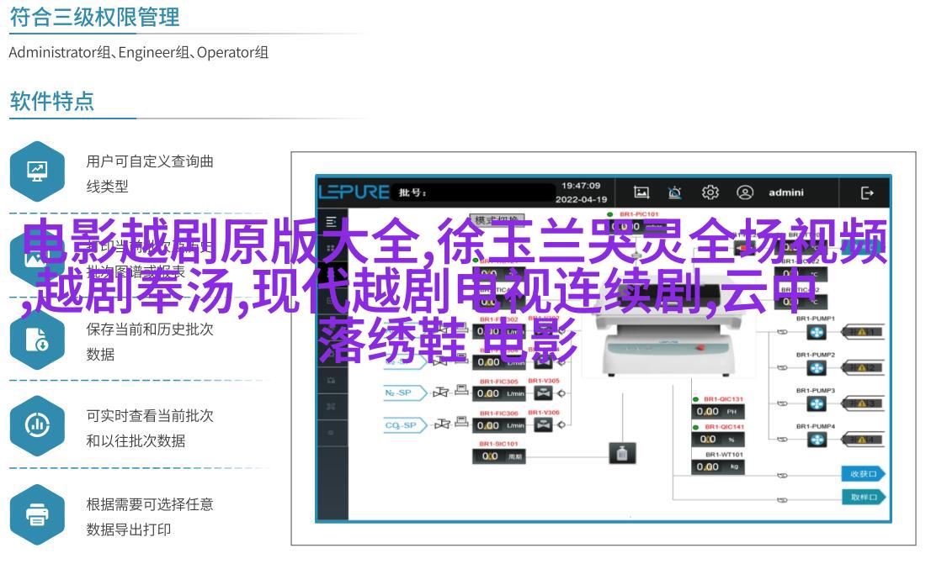Click the logout icon in top bar

[x=867, y=192]
